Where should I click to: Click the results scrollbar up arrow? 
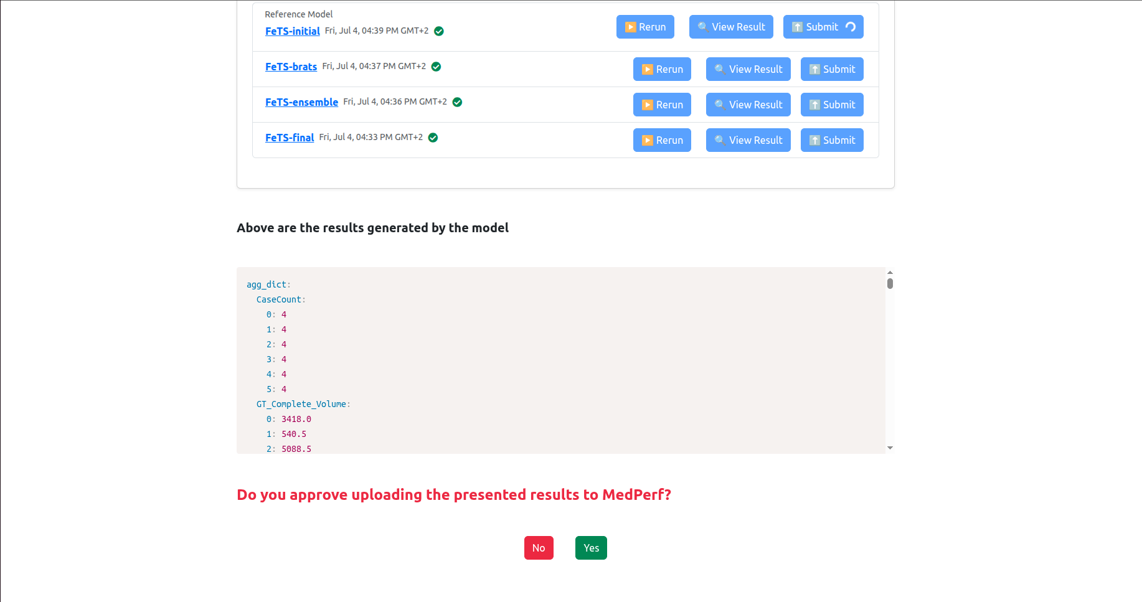click(890, 273)
